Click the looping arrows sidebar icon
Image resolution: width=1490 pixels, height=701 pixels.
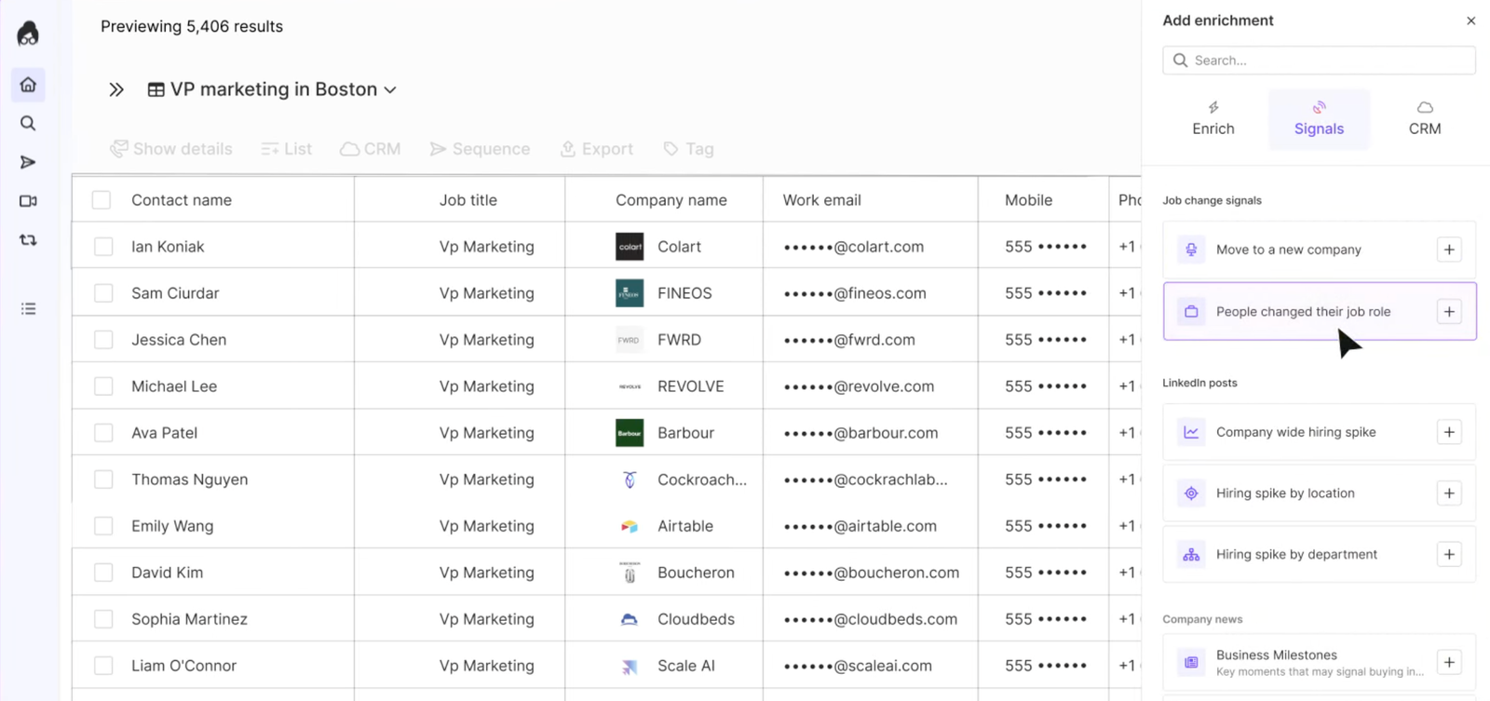(x=28, y=240)
